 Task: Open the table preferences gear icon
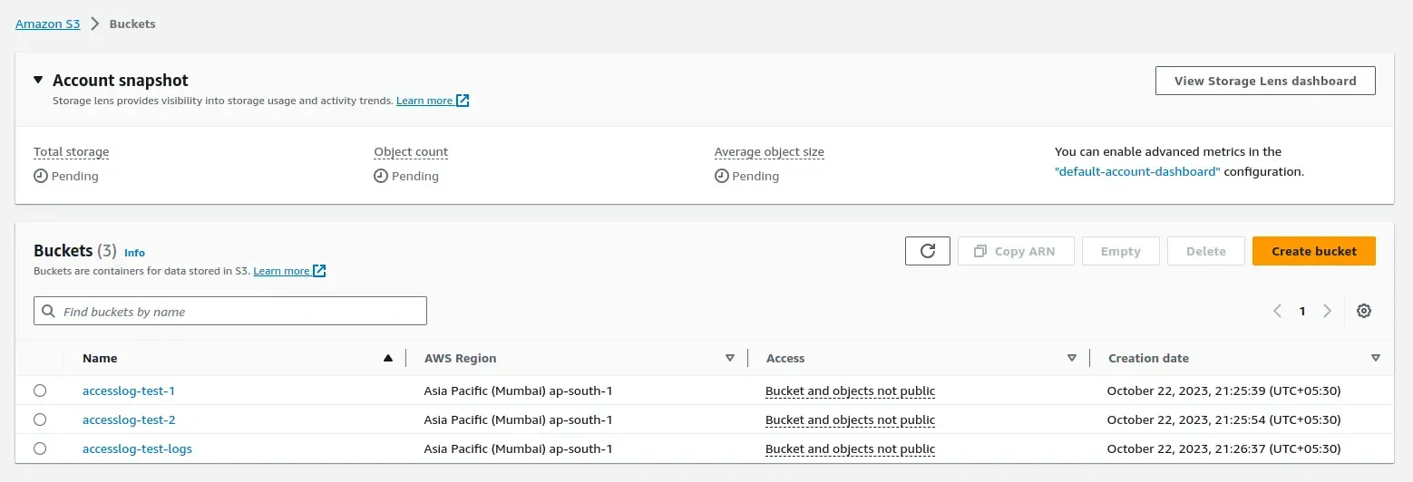tap(1363, 311)
